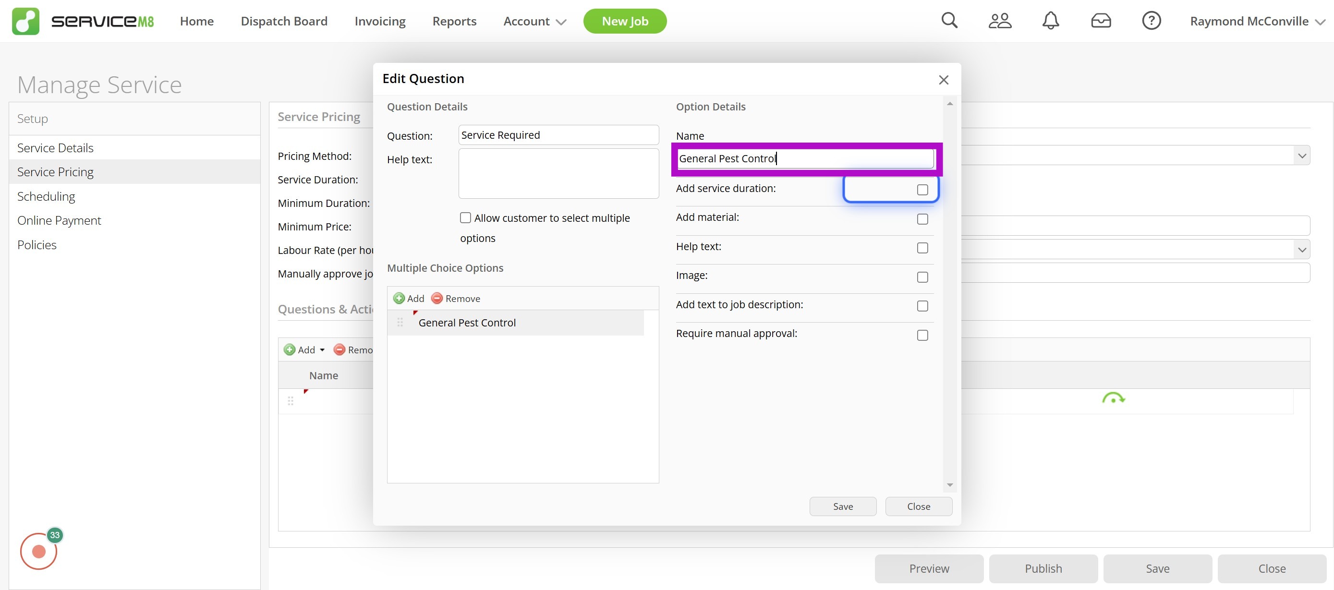Viewport: 1334px width, 590px height.
Task: Click the green Add icon under Questions & Actions
Action: 290,350
